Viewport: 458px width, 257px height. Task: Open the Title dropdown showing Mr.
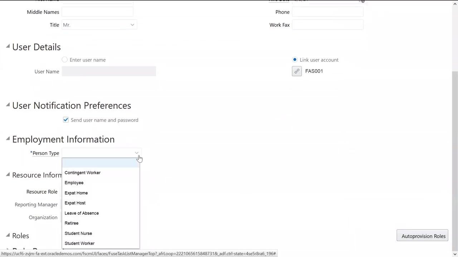(99, 25)
